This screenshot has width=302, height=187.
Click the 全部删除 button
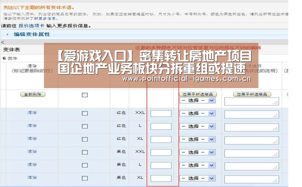pos(33,94)
